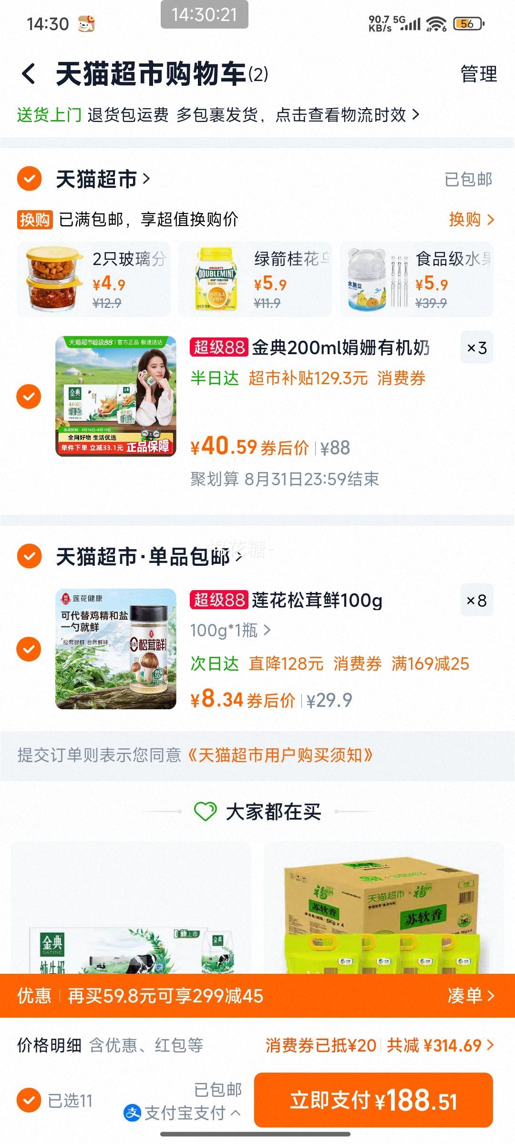Tap the battery indicator icon
This screenshot has width=515, height=1144.
469,23
